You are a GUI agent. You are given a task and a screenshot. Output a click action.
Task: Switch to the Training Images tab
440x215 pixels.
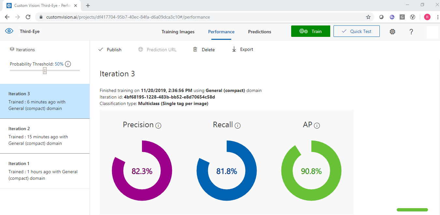point(178,32)
